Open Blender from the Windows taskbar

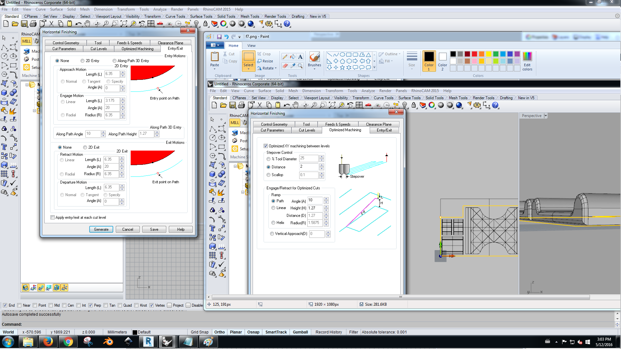pos(108,342)
